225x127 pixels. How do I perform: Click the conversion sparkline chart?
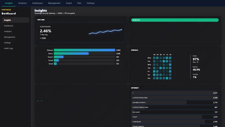(x=105, y=32)
